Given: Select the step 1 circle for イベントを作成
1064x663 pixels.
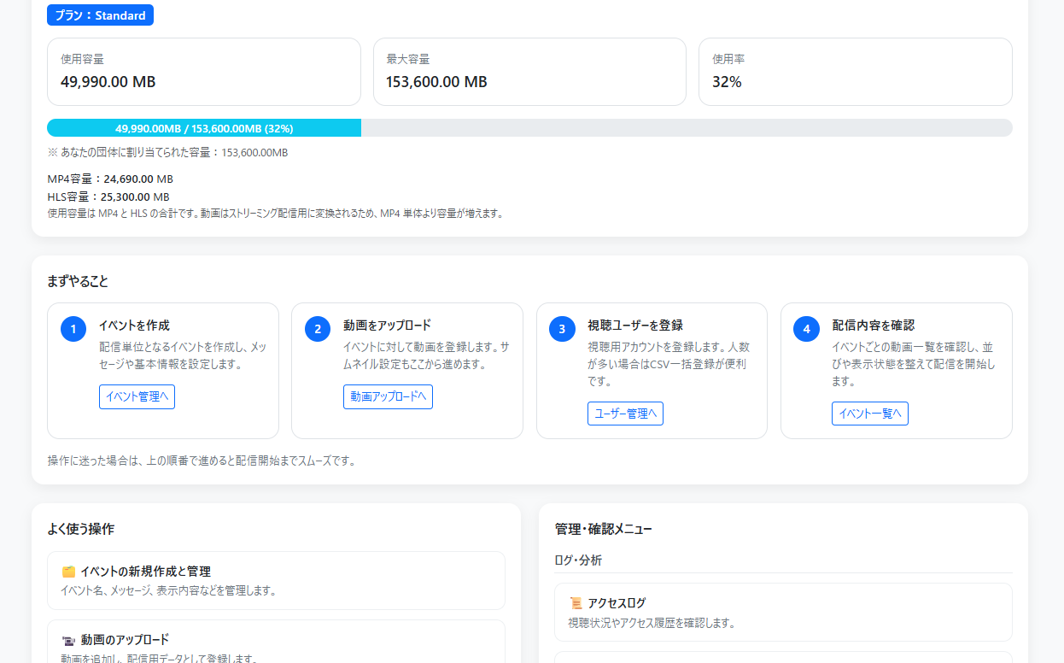Looking at the screenshot, I should pos(73,328).
